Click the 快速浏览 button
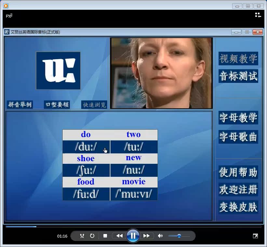The height and width of the screenshot is (247, 267). click(x=94, y=105)
